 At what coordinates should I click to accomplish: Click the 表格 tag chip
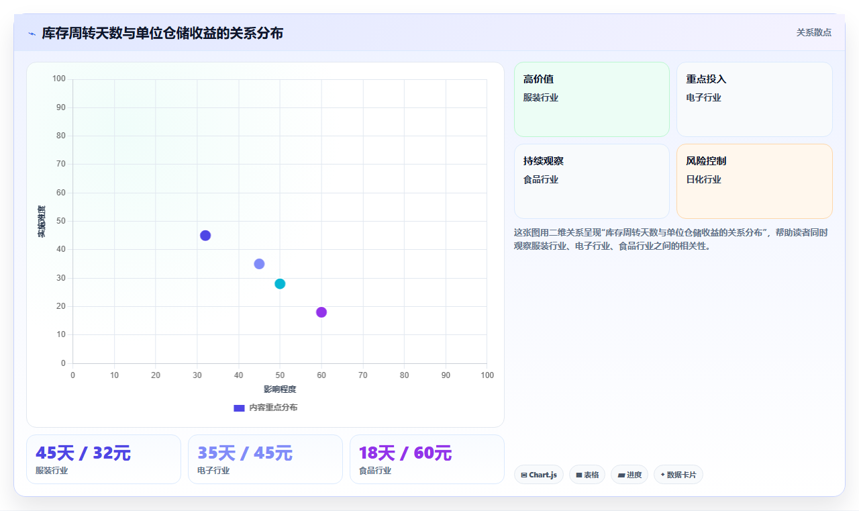(x=587, y=475)
